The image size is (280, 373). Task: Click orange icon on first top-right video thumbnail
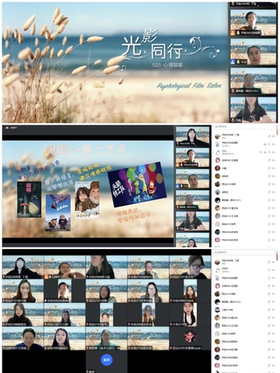[x=233, y=33]
